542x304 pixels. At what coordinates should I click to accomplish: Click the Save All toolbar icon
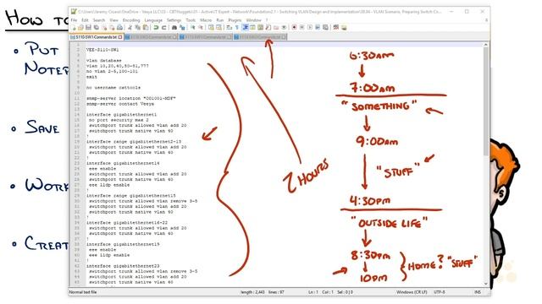[97, 28]
